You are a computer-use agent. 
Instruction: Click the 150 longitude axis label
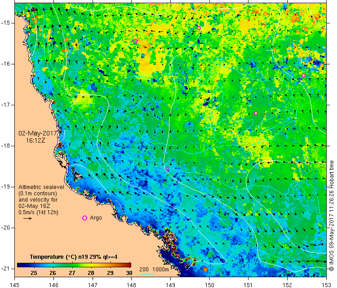pos(209,285)
